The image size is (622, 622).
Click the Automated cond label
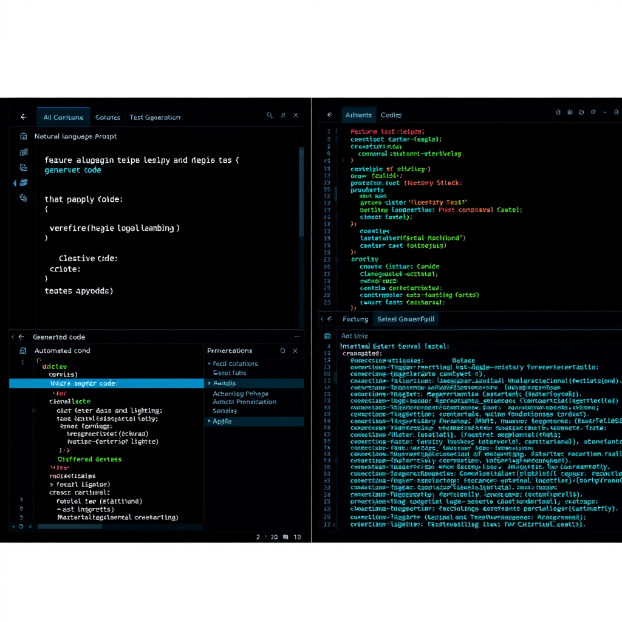click(x=63, y=350)
